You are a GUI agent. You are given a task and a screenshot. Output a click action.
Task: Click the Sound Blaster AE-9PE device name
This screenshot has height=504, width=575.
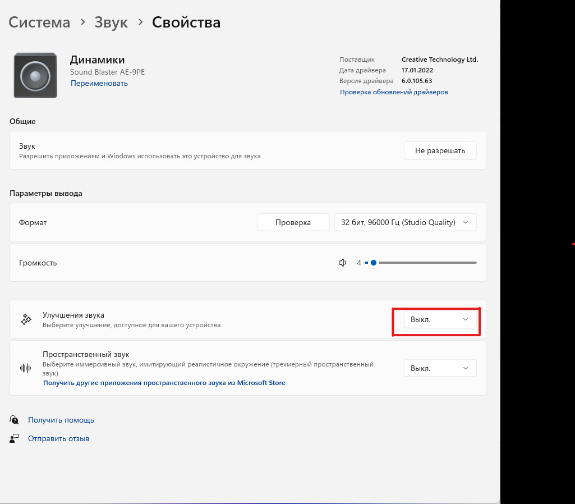108,72
